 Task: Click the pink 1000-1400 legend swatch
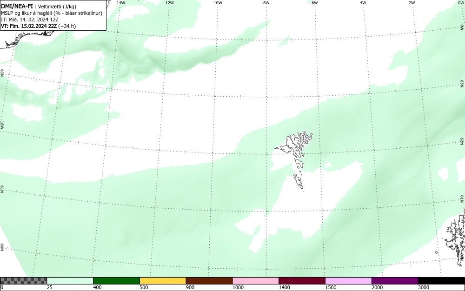click(256, 281)
